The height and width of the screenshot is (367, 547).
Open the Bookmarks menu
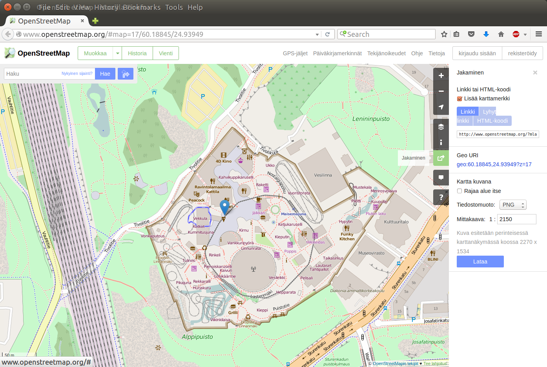point(141,7)
